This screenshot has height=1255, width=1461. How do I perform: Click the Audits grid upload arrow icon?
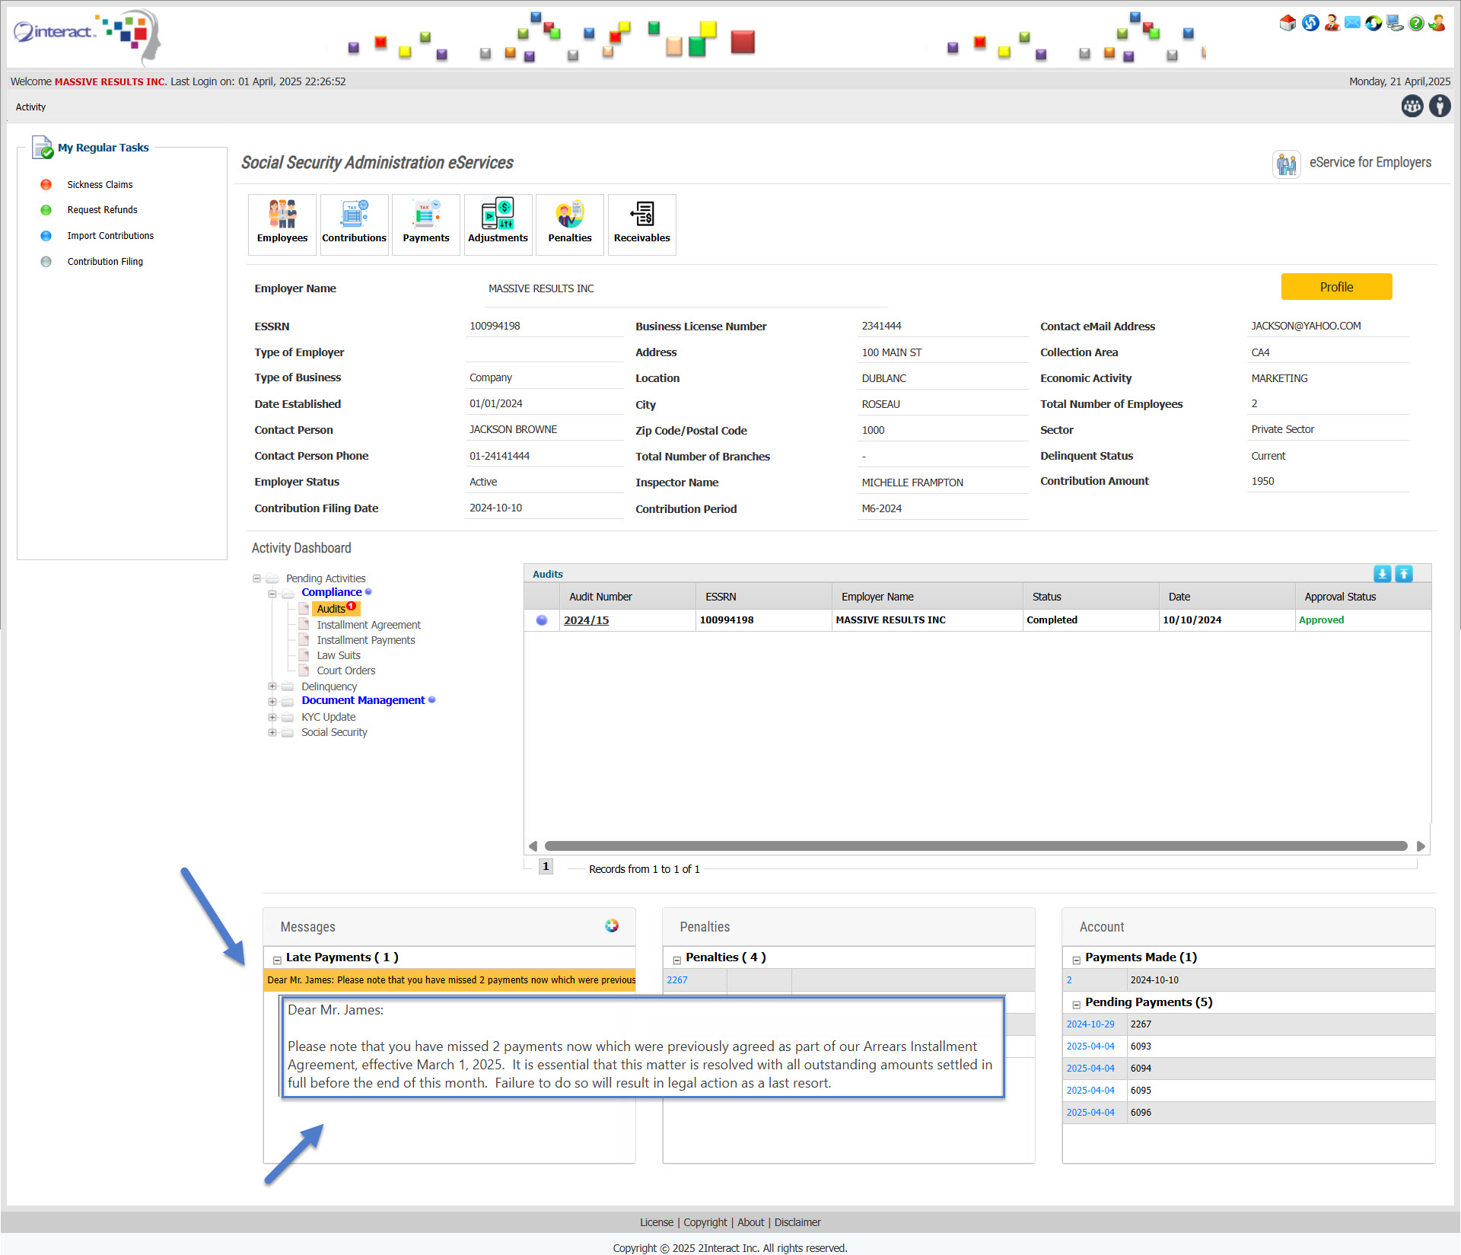tap(1404, 574)
